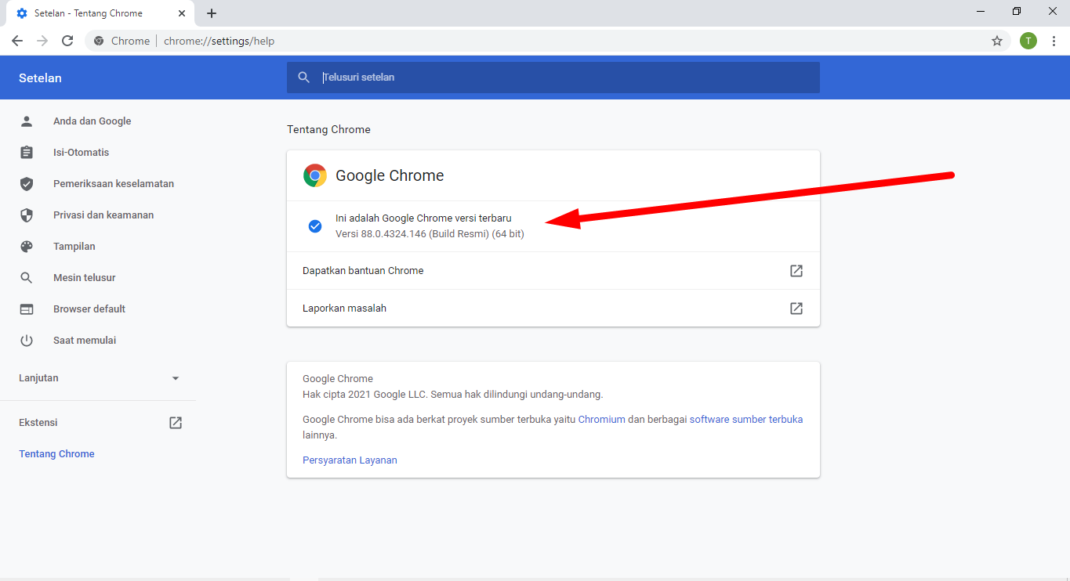
Task: Open a new tab with the plus button
Action: coord(212,13)
